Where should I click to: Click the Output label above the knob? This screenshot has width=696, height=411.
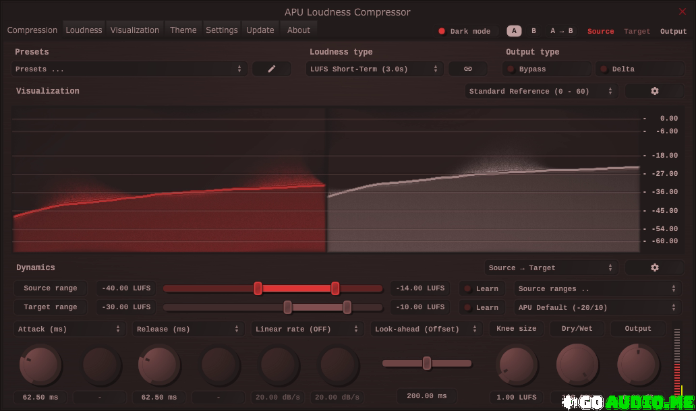[x=638, y=329]
